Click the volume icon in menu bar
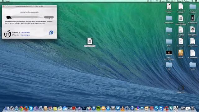 point(160,1)
